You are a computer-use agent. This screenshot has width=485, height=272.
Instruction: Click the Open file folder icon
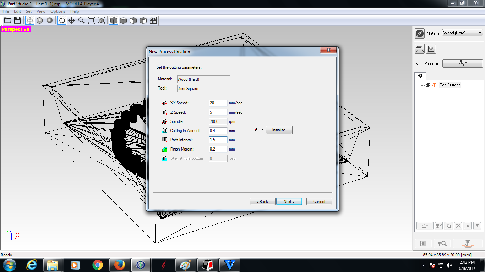7,21
